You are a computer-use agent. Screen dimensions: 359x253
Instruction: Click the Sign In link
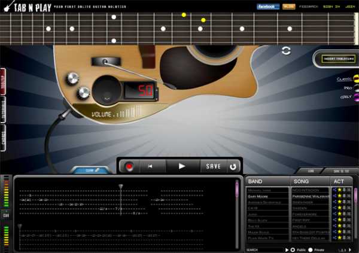pos(331,7)
